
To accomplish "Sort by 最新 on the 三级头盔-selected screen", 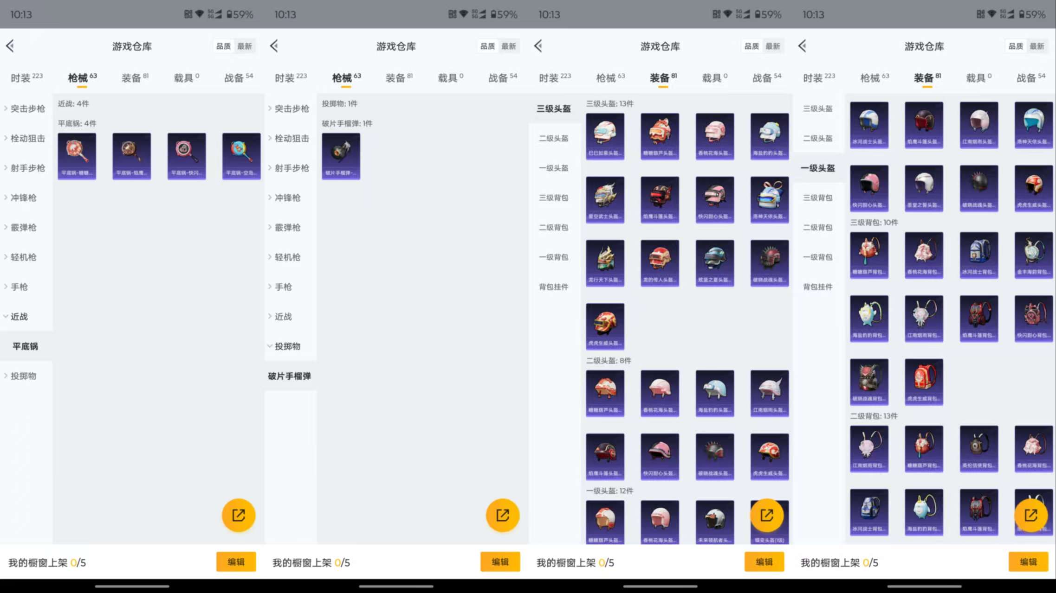I will click(773, 46).
